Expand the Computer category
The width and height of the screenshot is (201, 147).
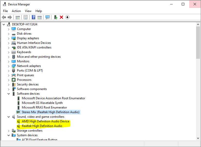pyautogui.click(x=8, y=29)
